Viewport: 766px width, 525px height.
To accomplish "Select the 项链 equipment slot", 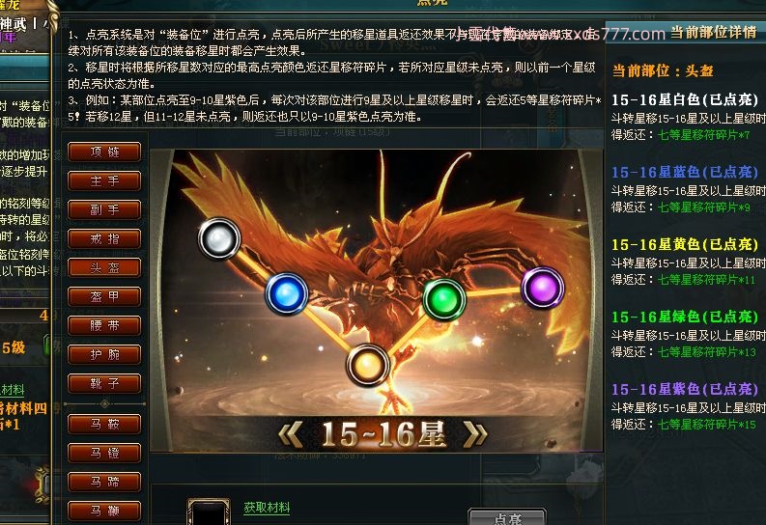I will tap(104, 152).
